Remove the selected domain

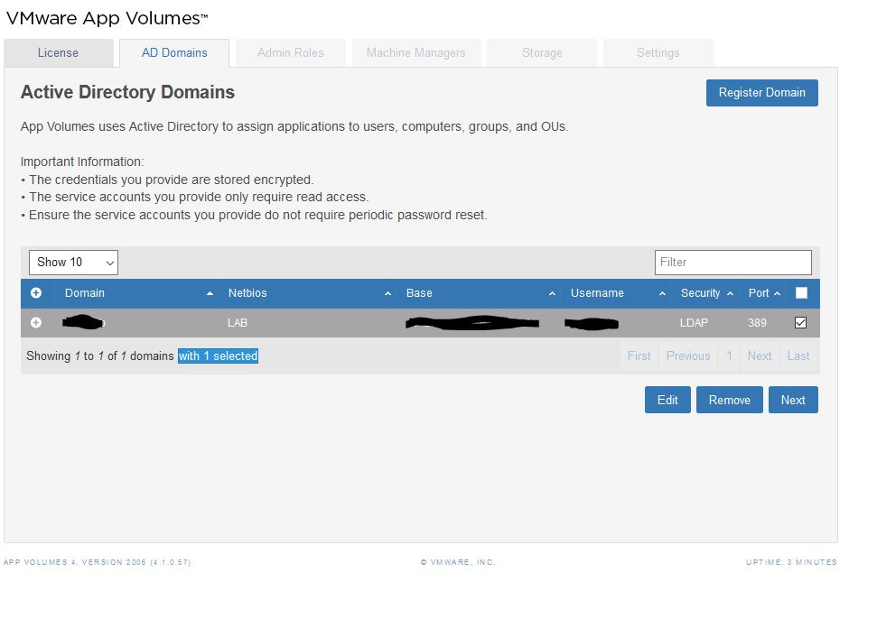tap(730, 400)
